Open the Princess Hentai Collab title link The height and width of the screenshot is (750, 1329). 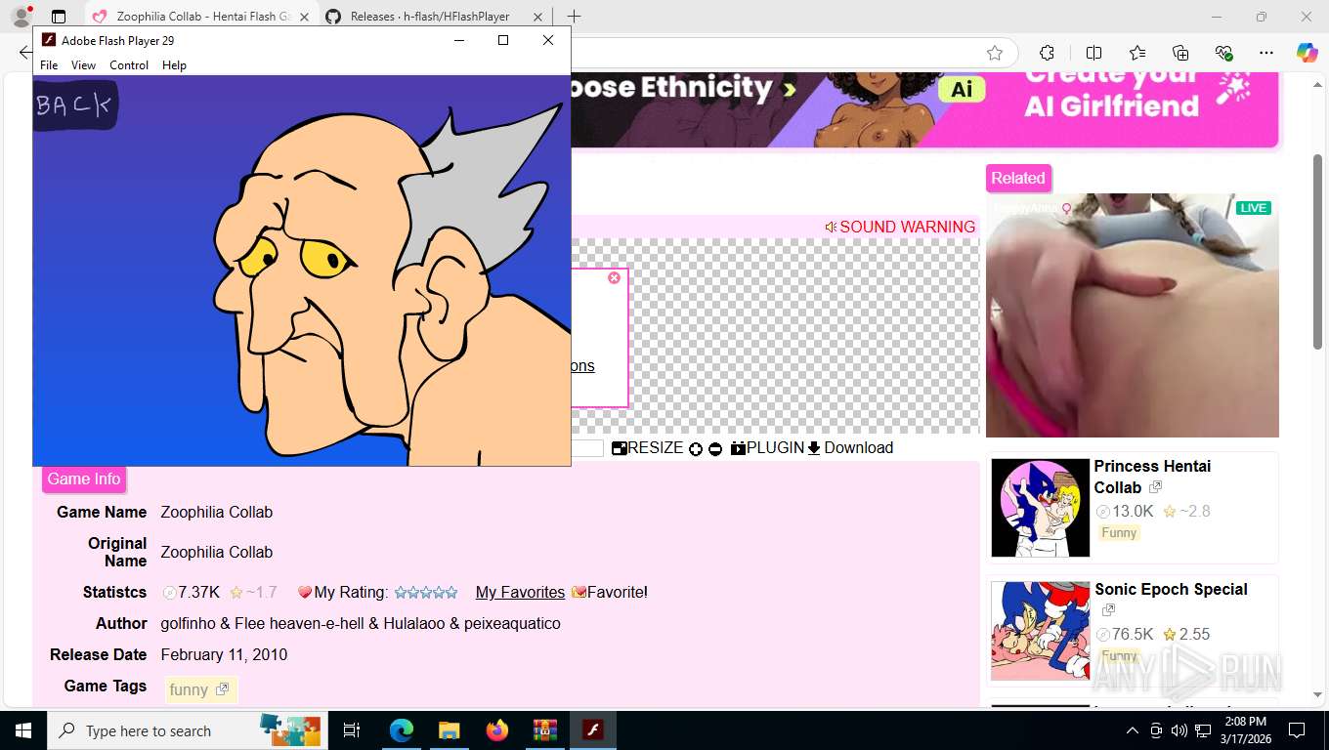click(1152, 477)
